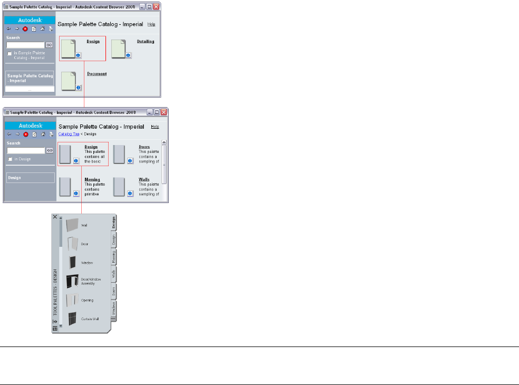
Task: Click Help link in lower Design-category window
Action: 155,127
